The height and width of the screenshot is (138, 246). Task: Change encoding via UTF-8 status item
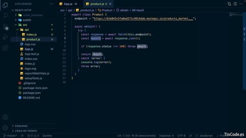(181, 136)
